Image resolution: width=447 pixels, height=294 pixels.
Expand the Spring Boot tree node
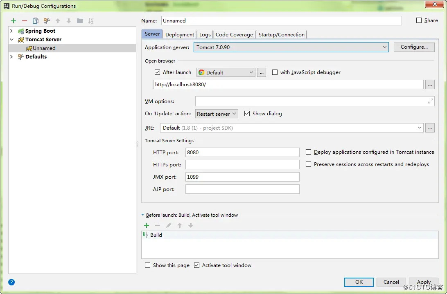[x=11, y=31]
